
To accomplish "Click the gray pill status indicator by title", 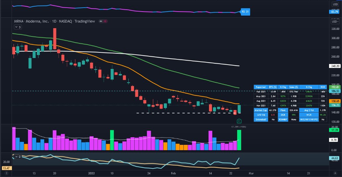I will [101, 21].
